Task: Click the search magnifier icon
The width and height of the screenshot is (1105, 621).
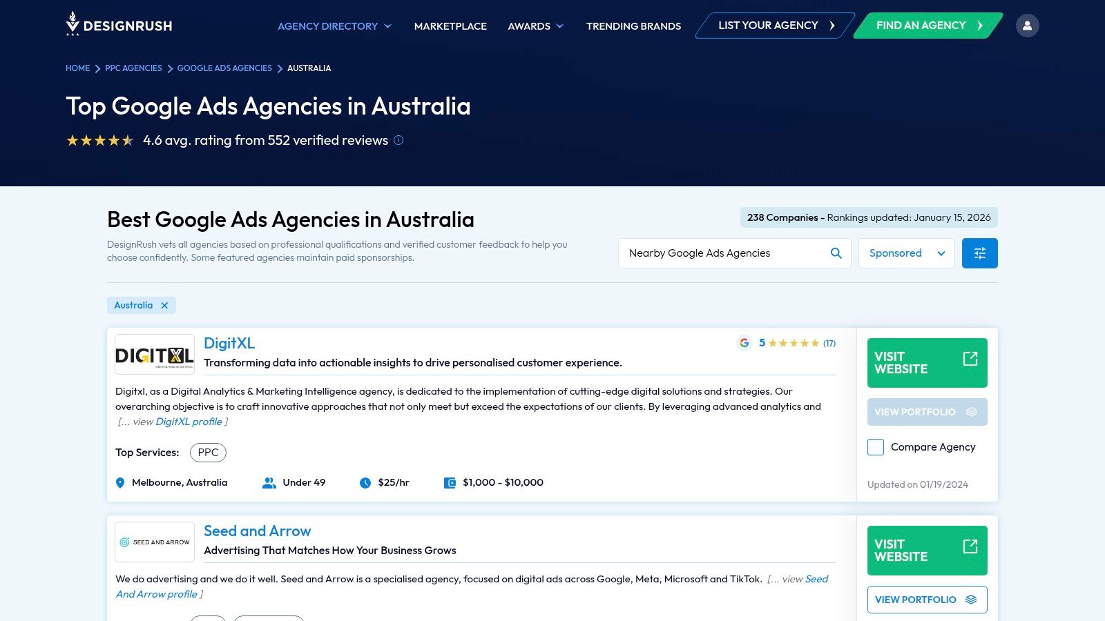Action: coord(836,253)
